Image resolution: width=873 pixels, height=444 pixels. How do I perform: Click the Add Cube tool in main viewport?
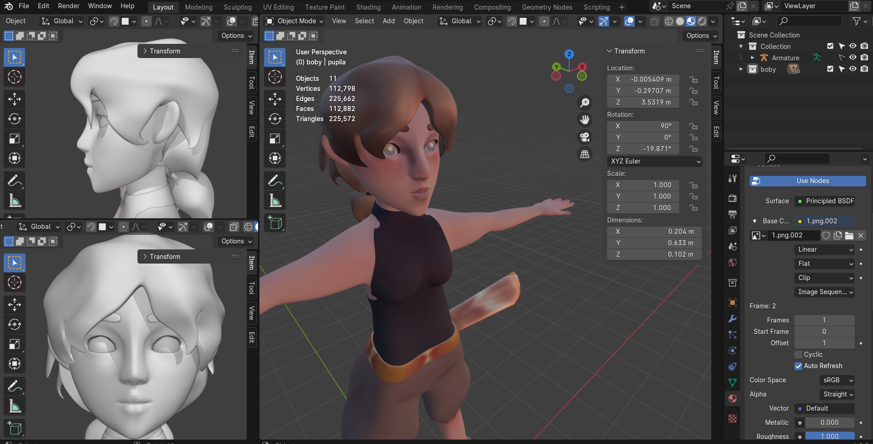click(275, 223)
